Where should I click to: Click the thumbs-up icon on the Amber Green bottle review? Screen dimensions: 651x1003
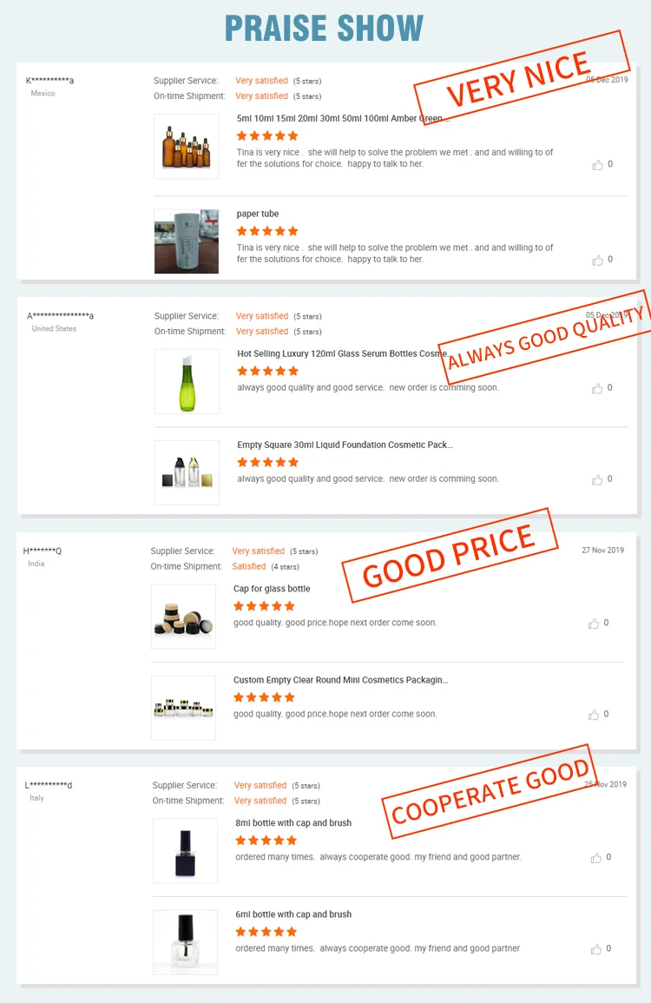coord(597,165)
